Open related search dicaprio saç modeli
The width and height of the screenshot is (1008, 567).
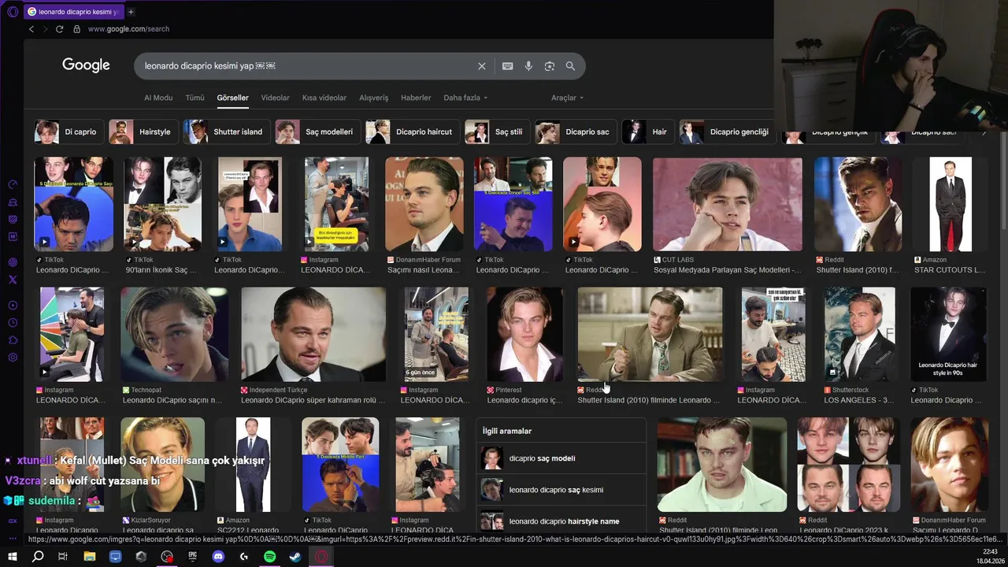point(561,458)
